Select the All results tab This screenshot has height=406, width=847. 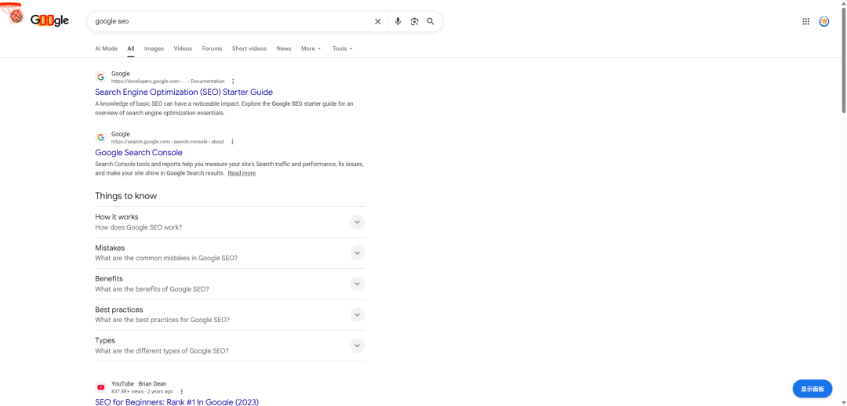(131, 49)
